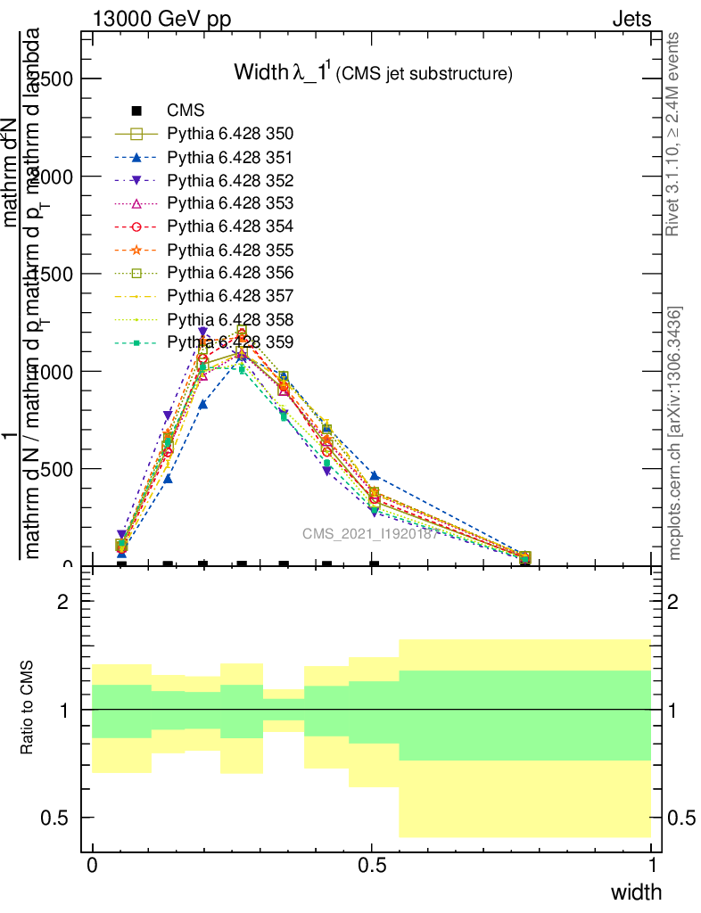This screenshot has height=913, width=701.
Task: Click the Pythia 6.428 355 orange star marker
Action: 136,250
